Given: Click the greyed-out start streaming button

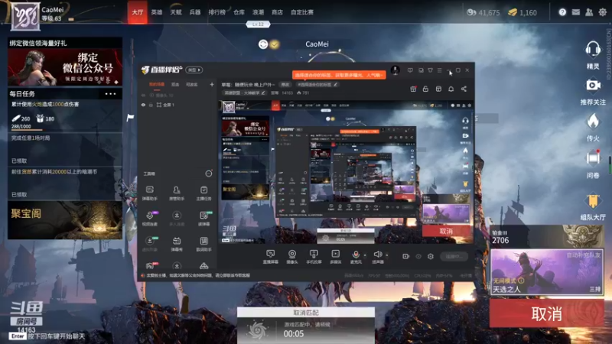Looking at the screenshot, I should [454, 256].
